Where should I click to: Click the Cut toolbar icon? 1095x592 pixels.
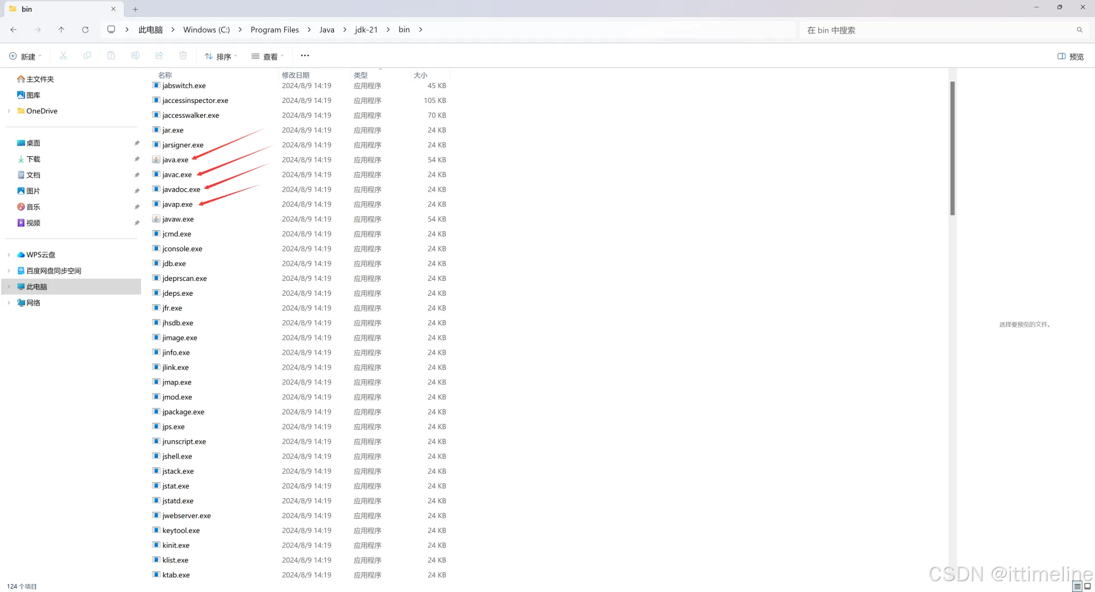[x=63, y=56]
